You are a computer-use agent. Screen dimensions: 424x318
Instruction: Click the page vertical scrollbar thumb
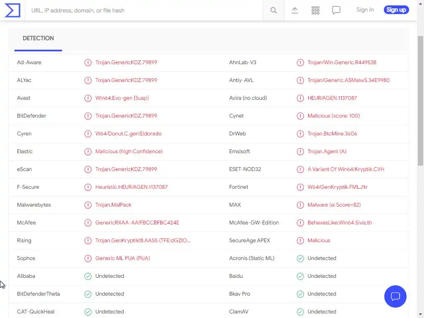[421, 101]
